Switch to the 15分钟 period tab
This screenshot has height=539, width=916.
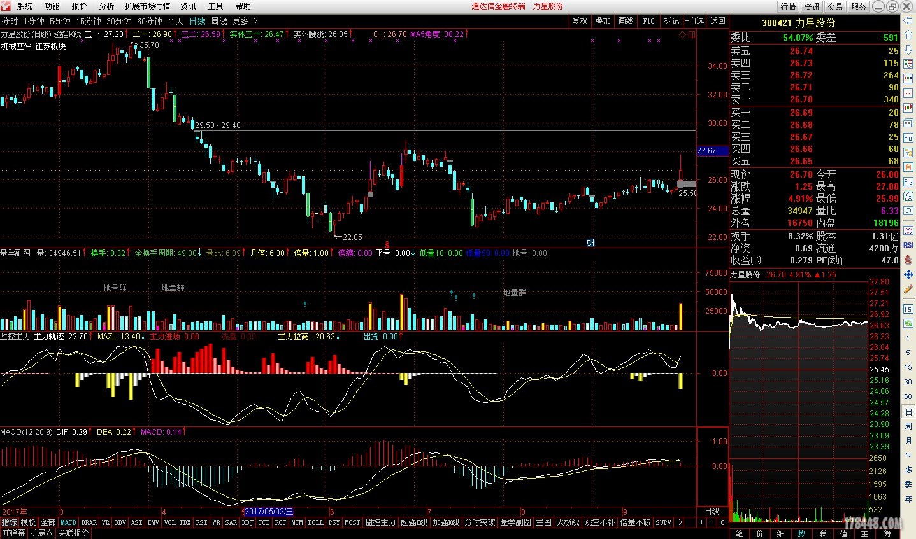tap(89, 21)
